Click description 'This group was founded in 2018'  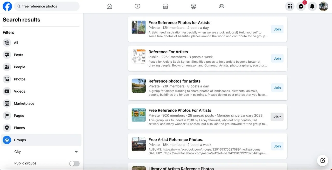coord(208,122)
